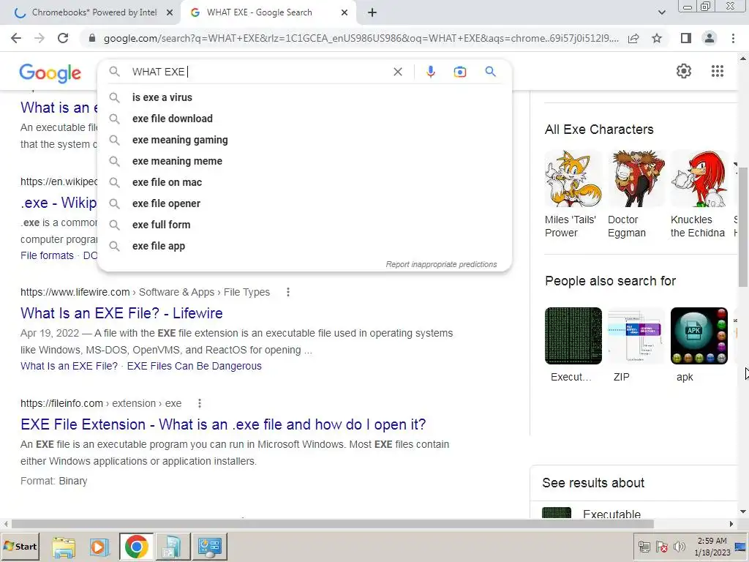The height and width of the screenshot is (562, 749).
Task: Click the browser forward arrow
Action: [x=39, y=38]
